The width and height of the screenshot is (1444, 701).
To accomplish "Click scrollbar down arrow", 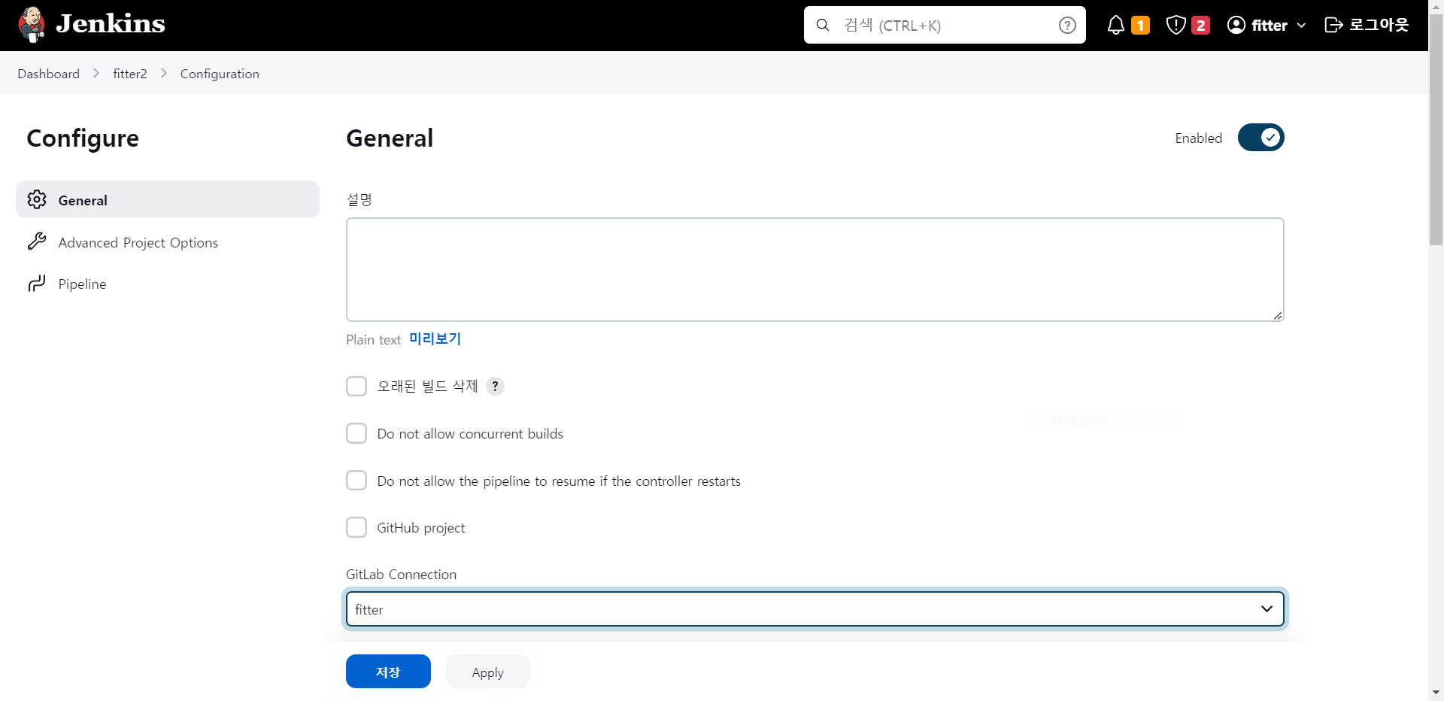I will pyautogui.click(x=1436, y=693).
